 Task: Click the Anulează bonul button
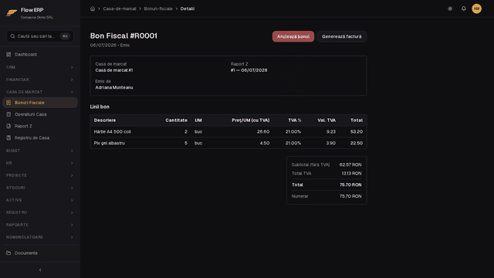coord(293,36)
